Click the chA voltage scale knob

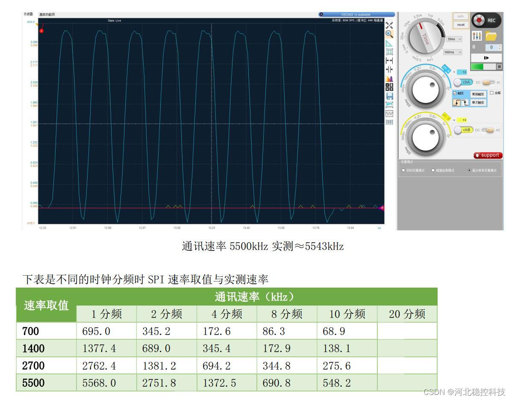[426, 91]
